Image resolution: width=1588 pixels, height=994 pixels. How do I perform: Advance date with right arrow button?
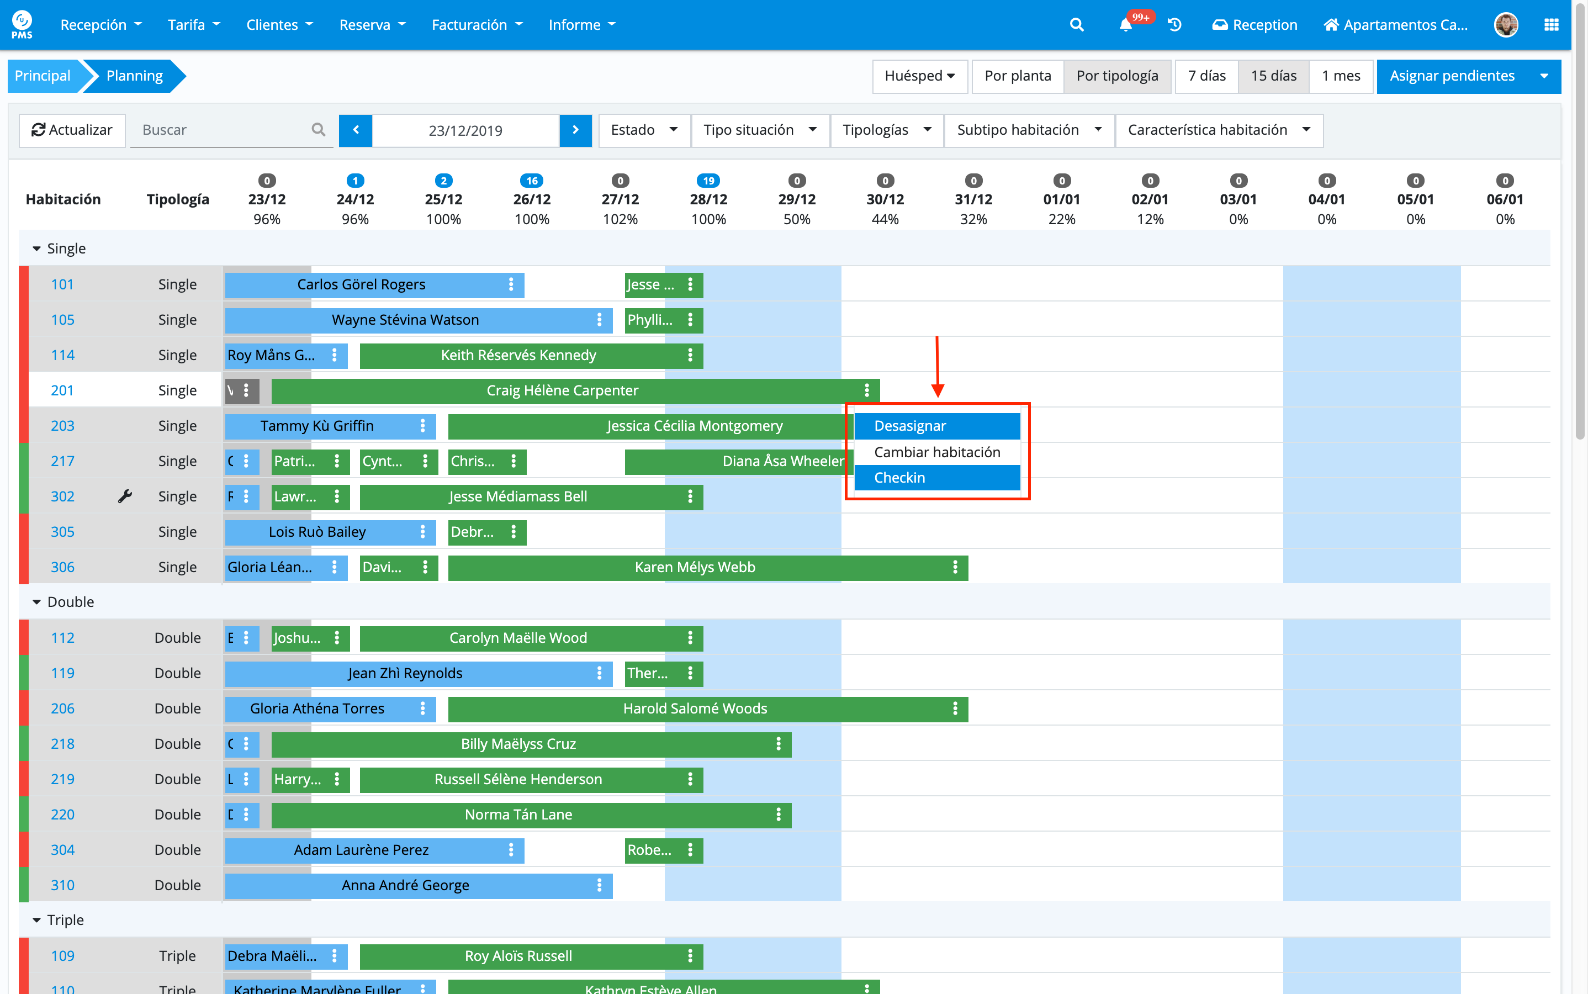[575, 130]
